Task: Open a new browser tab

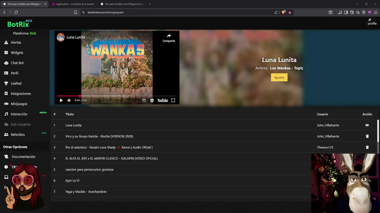Action: coord(150,4)
